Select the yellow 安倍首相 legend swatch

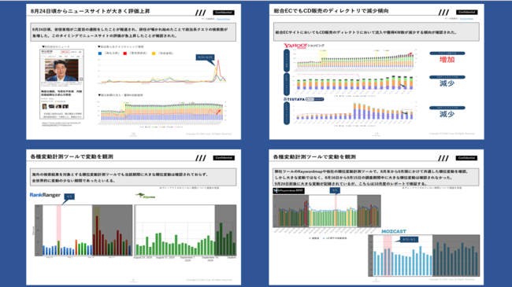click(x=154, y=53)
